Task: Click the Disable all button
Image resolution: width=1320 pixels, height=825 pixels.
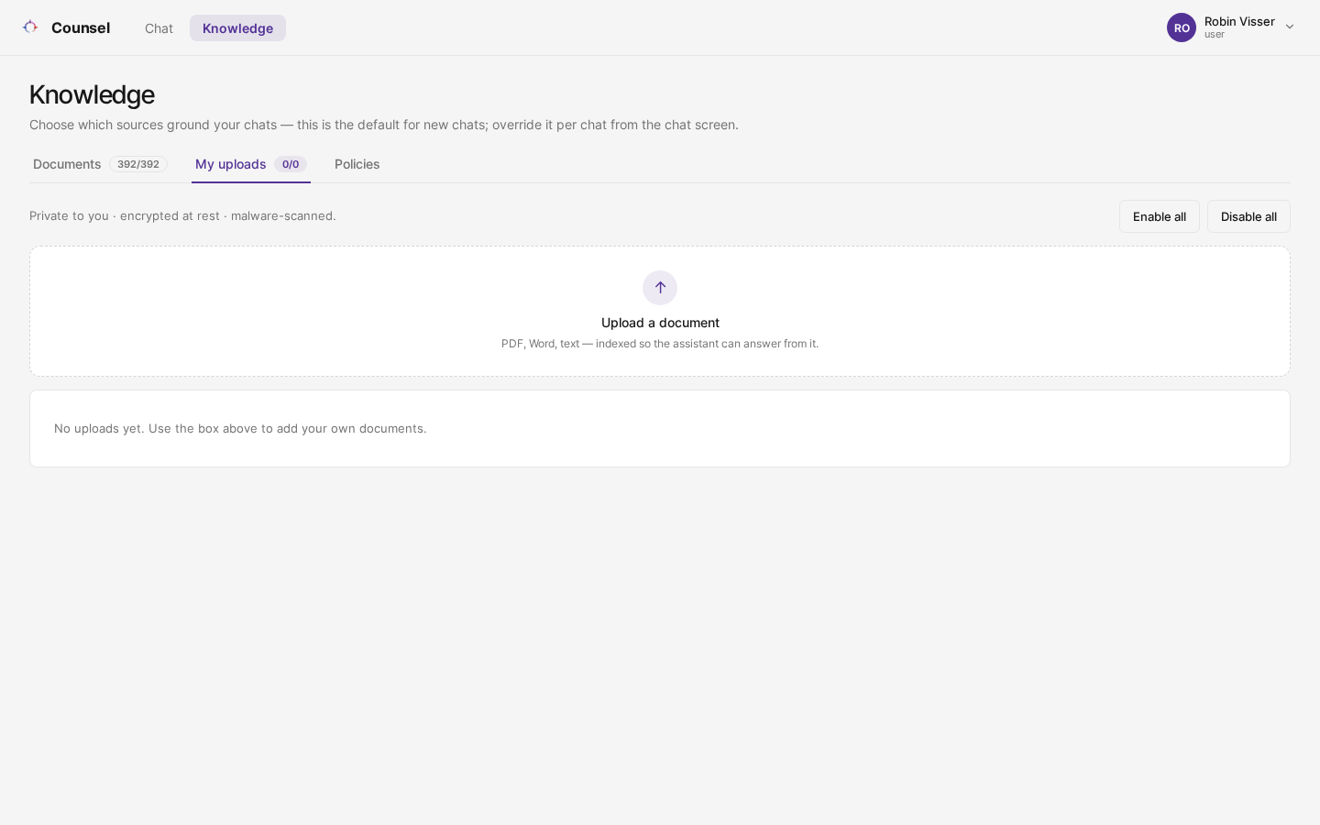Action: point(1248,216)
